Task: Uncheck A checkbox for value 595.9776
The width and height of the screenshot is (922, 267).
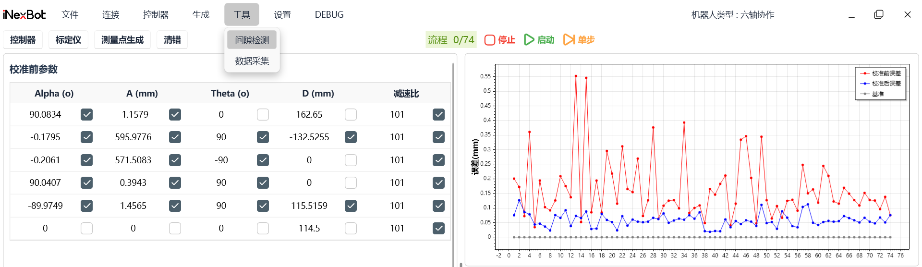Action: 175,137
